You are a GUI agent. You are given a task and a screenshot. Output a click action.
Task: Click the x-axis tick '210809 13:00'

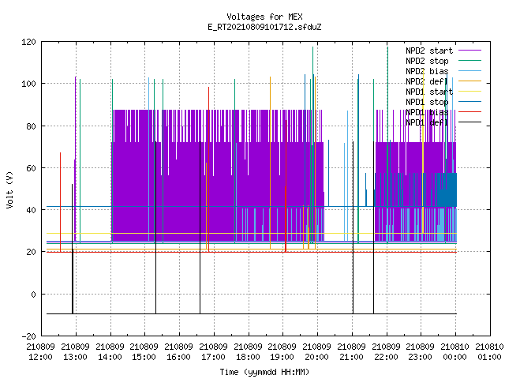point(76,352)
